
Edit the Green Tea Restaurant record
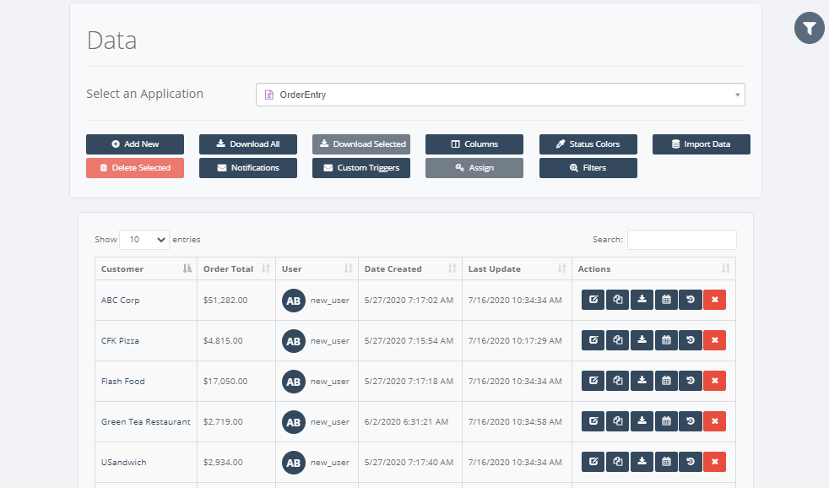tap(593, 421)
